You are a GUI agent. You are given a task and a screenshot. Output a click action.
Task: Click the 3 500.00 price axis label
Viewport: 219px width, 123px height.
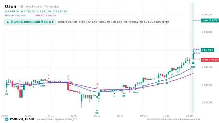(207, 85)
